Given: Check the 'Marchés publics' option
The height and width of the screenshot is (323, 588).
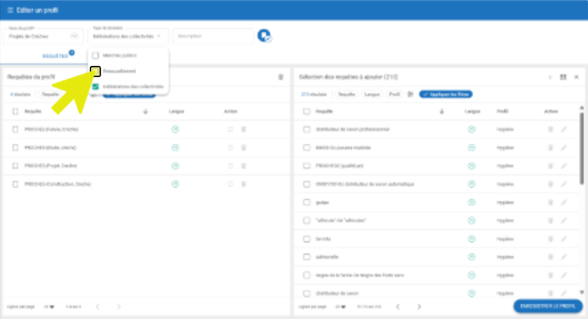Looking at the screenshot, I should (96, 56).
